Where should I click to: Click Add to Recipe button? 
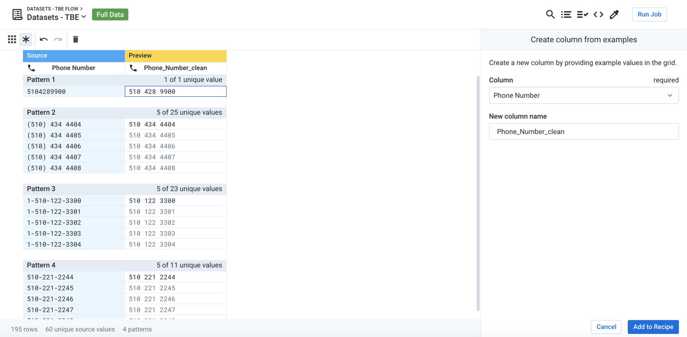click(653, 327)
